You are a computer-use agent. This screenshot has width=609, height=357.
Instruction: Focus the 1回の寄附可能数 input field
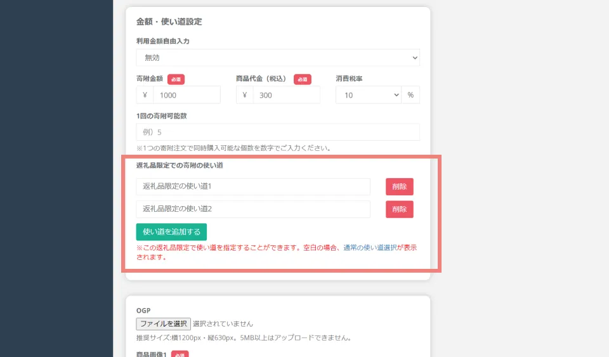(277, 132)
